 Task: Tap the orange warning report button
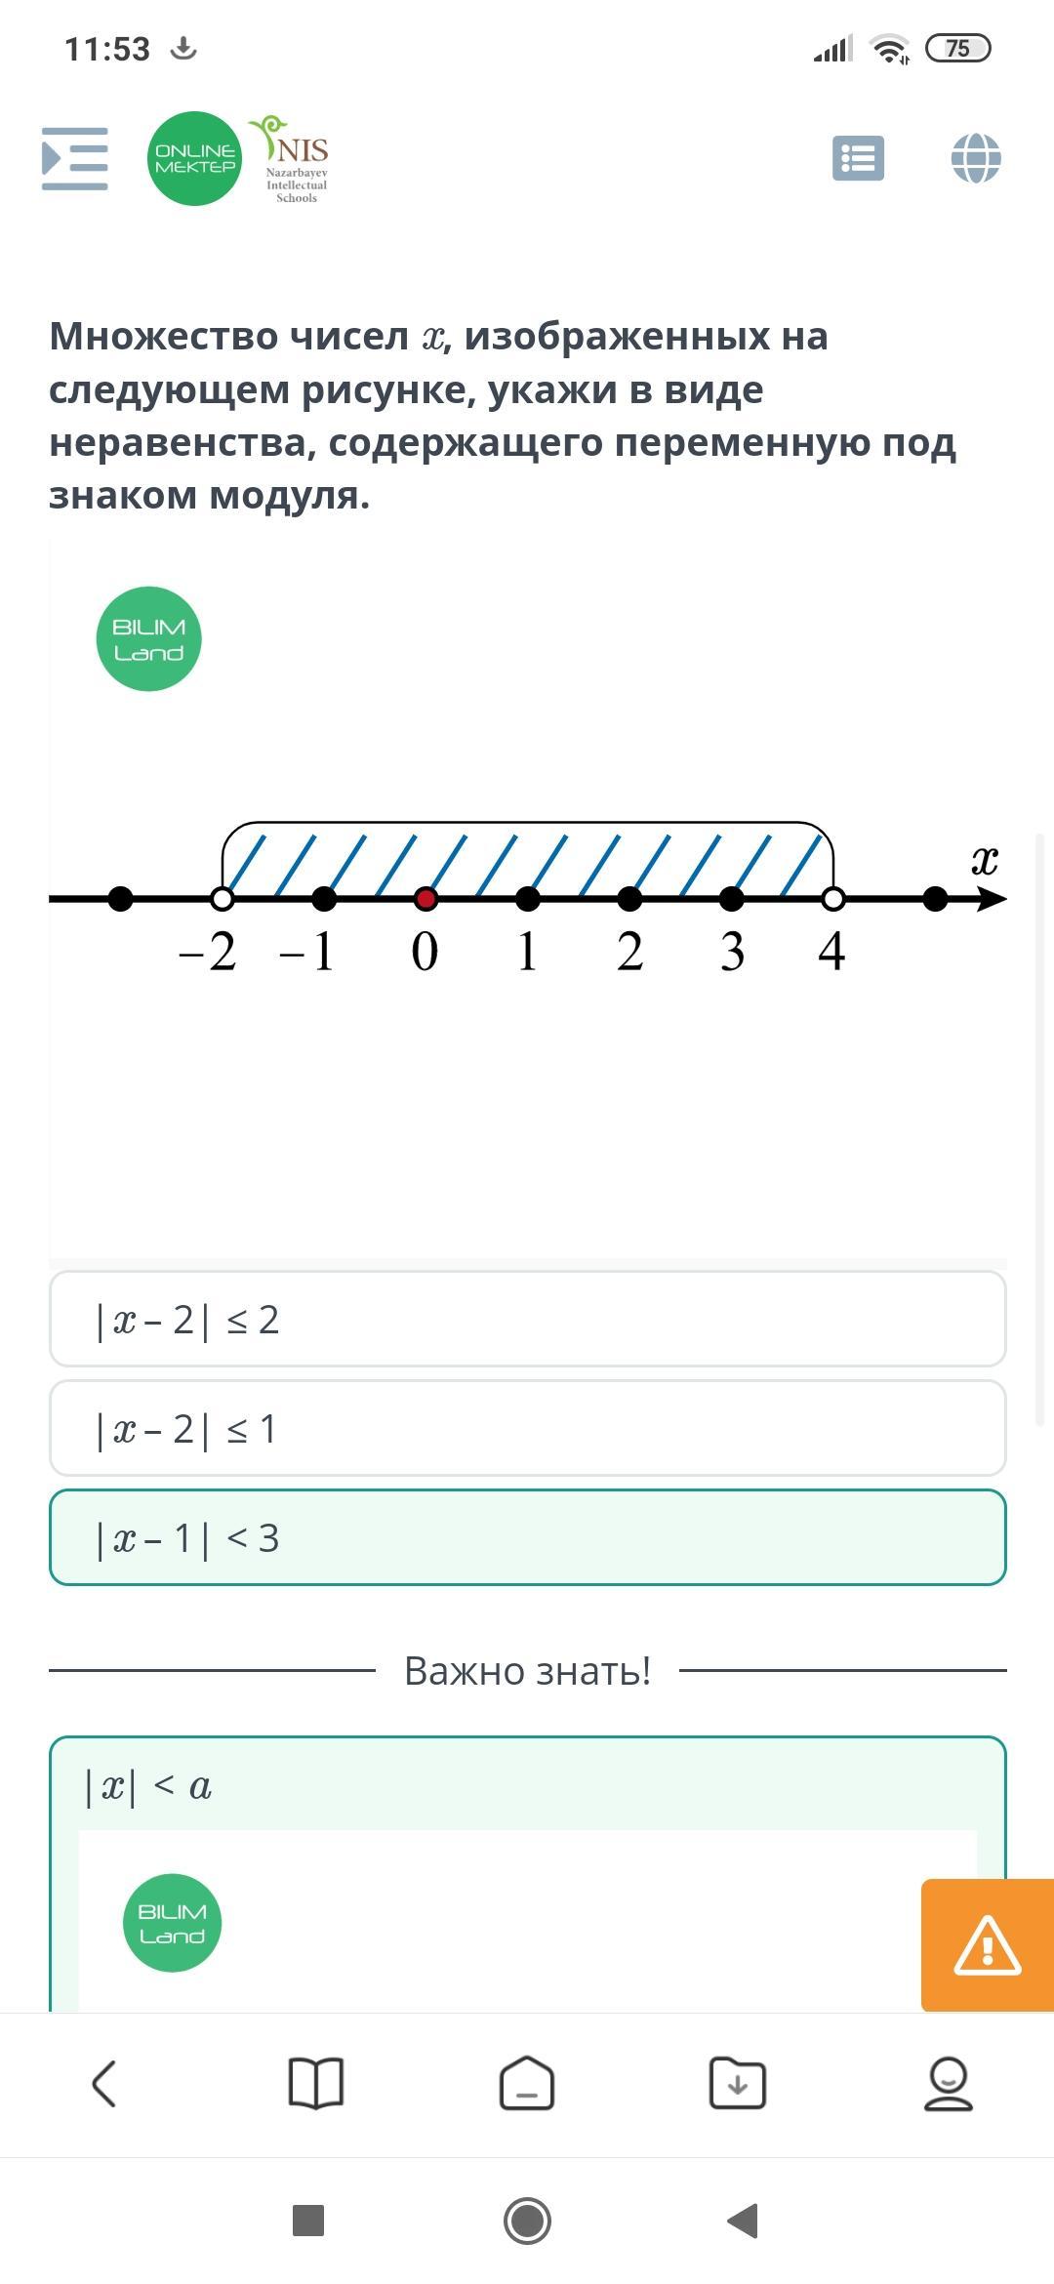point(987,1944)
